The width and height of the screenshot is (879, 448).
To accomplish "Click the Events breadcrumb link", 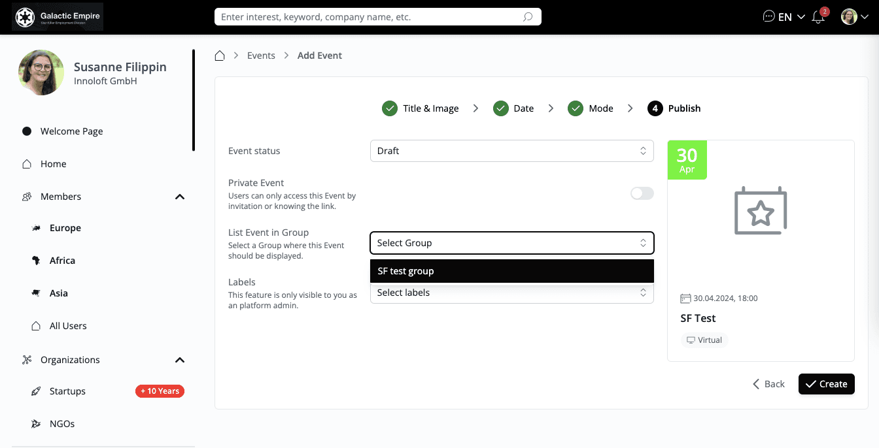I will click(x=261, y=56).
